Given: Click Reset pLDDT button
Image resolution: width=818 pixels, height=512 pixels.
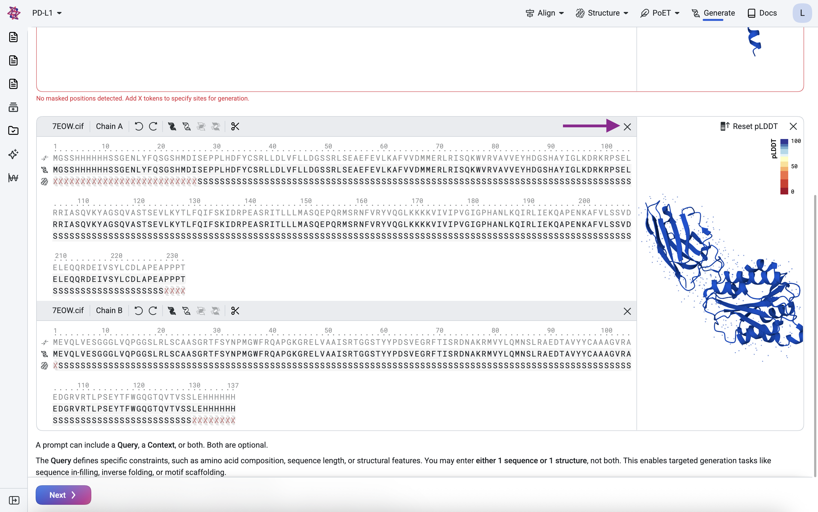Looking at the screenshot, I should point(749,126).
